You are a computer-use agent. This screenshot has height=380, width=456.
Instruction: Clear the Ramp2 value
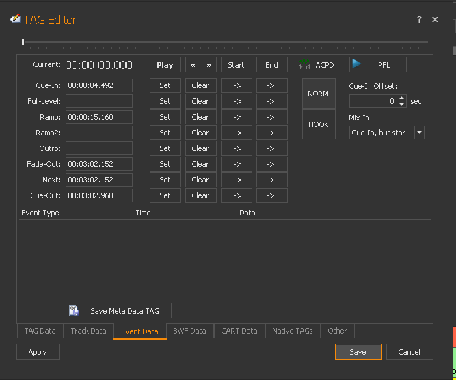pyautogui.click(x=201, y=133)
